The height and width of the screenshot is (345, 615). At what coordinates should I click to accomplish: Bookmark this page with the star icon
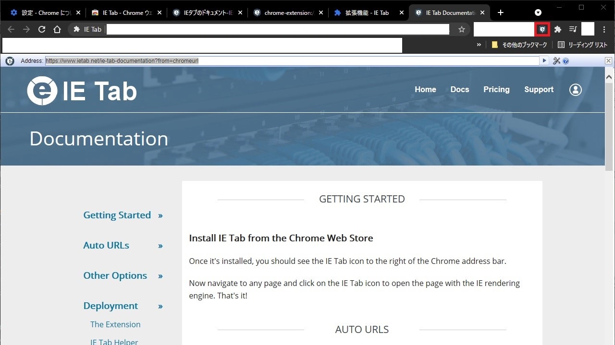pos(462,29)
